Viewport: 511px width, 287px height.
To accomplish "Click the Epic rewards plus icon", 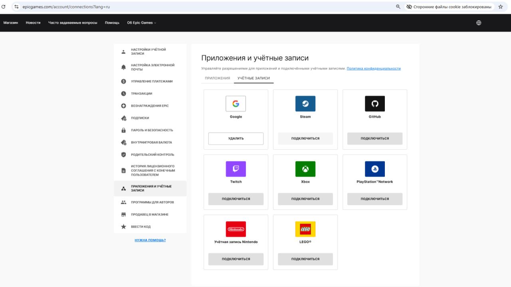I will tap(123, 106).
